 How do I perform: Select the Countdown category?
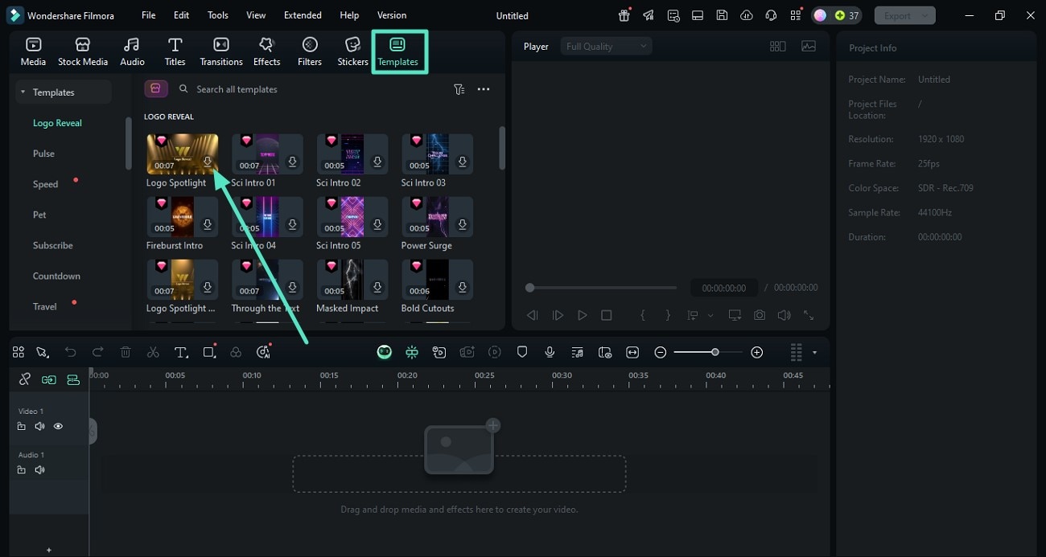click(x=56, y=276)
